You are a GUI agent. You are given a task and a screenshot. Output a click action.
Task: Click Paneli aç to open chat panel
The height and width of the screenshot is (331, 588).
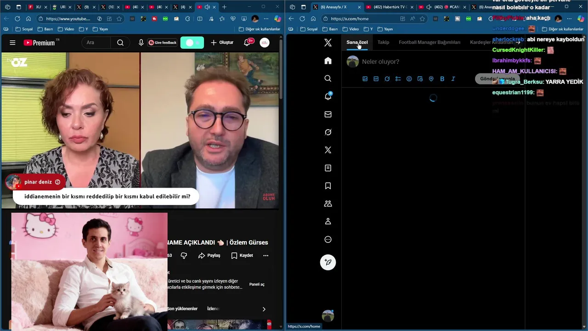pos(257,284)
